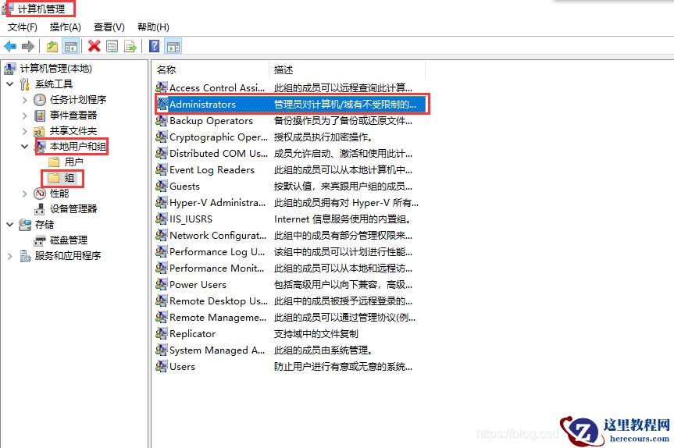Click the 磁盘管理 tree icon
Viewport: 674px width, 448px height.
[40, 240]
